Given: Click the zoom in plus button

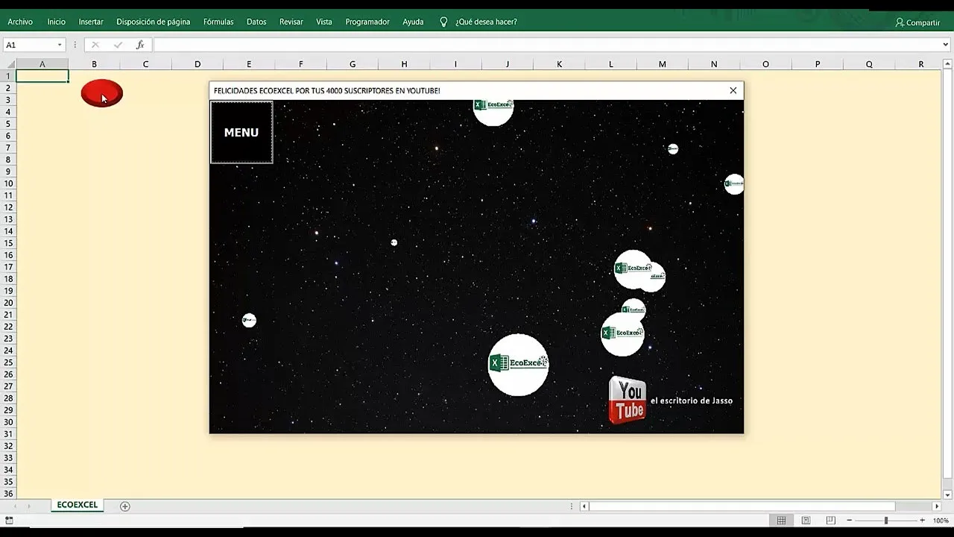Looking at the screenshot, I should click(922, 521).
